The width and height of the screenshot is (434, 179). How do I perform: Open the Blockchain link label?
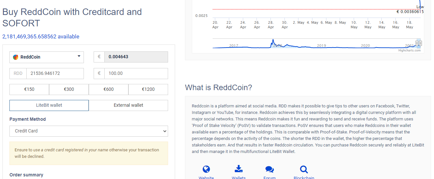tap(304, 178)
